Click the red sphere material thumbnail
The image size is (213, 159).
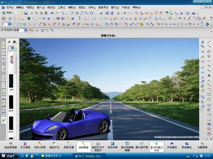pos(11,60)
